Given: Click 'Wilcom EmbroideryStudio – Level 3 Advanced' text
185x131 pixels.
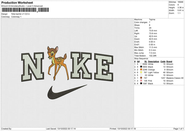Looking at the screenshot, I should point(22,6).
